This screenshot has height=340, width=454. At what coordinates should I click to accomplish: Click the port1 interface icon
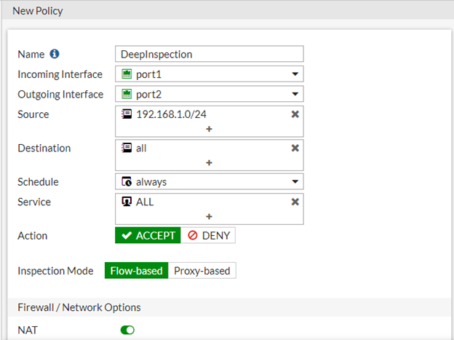pos(126,74)
